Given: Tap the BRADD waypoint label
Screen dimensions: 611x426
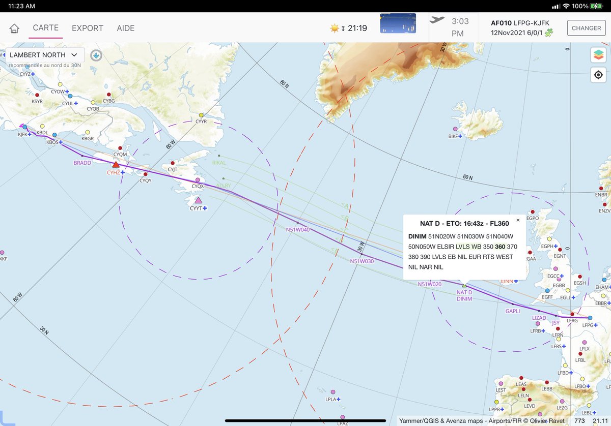Looking at the screenshot, I should 82,163.
